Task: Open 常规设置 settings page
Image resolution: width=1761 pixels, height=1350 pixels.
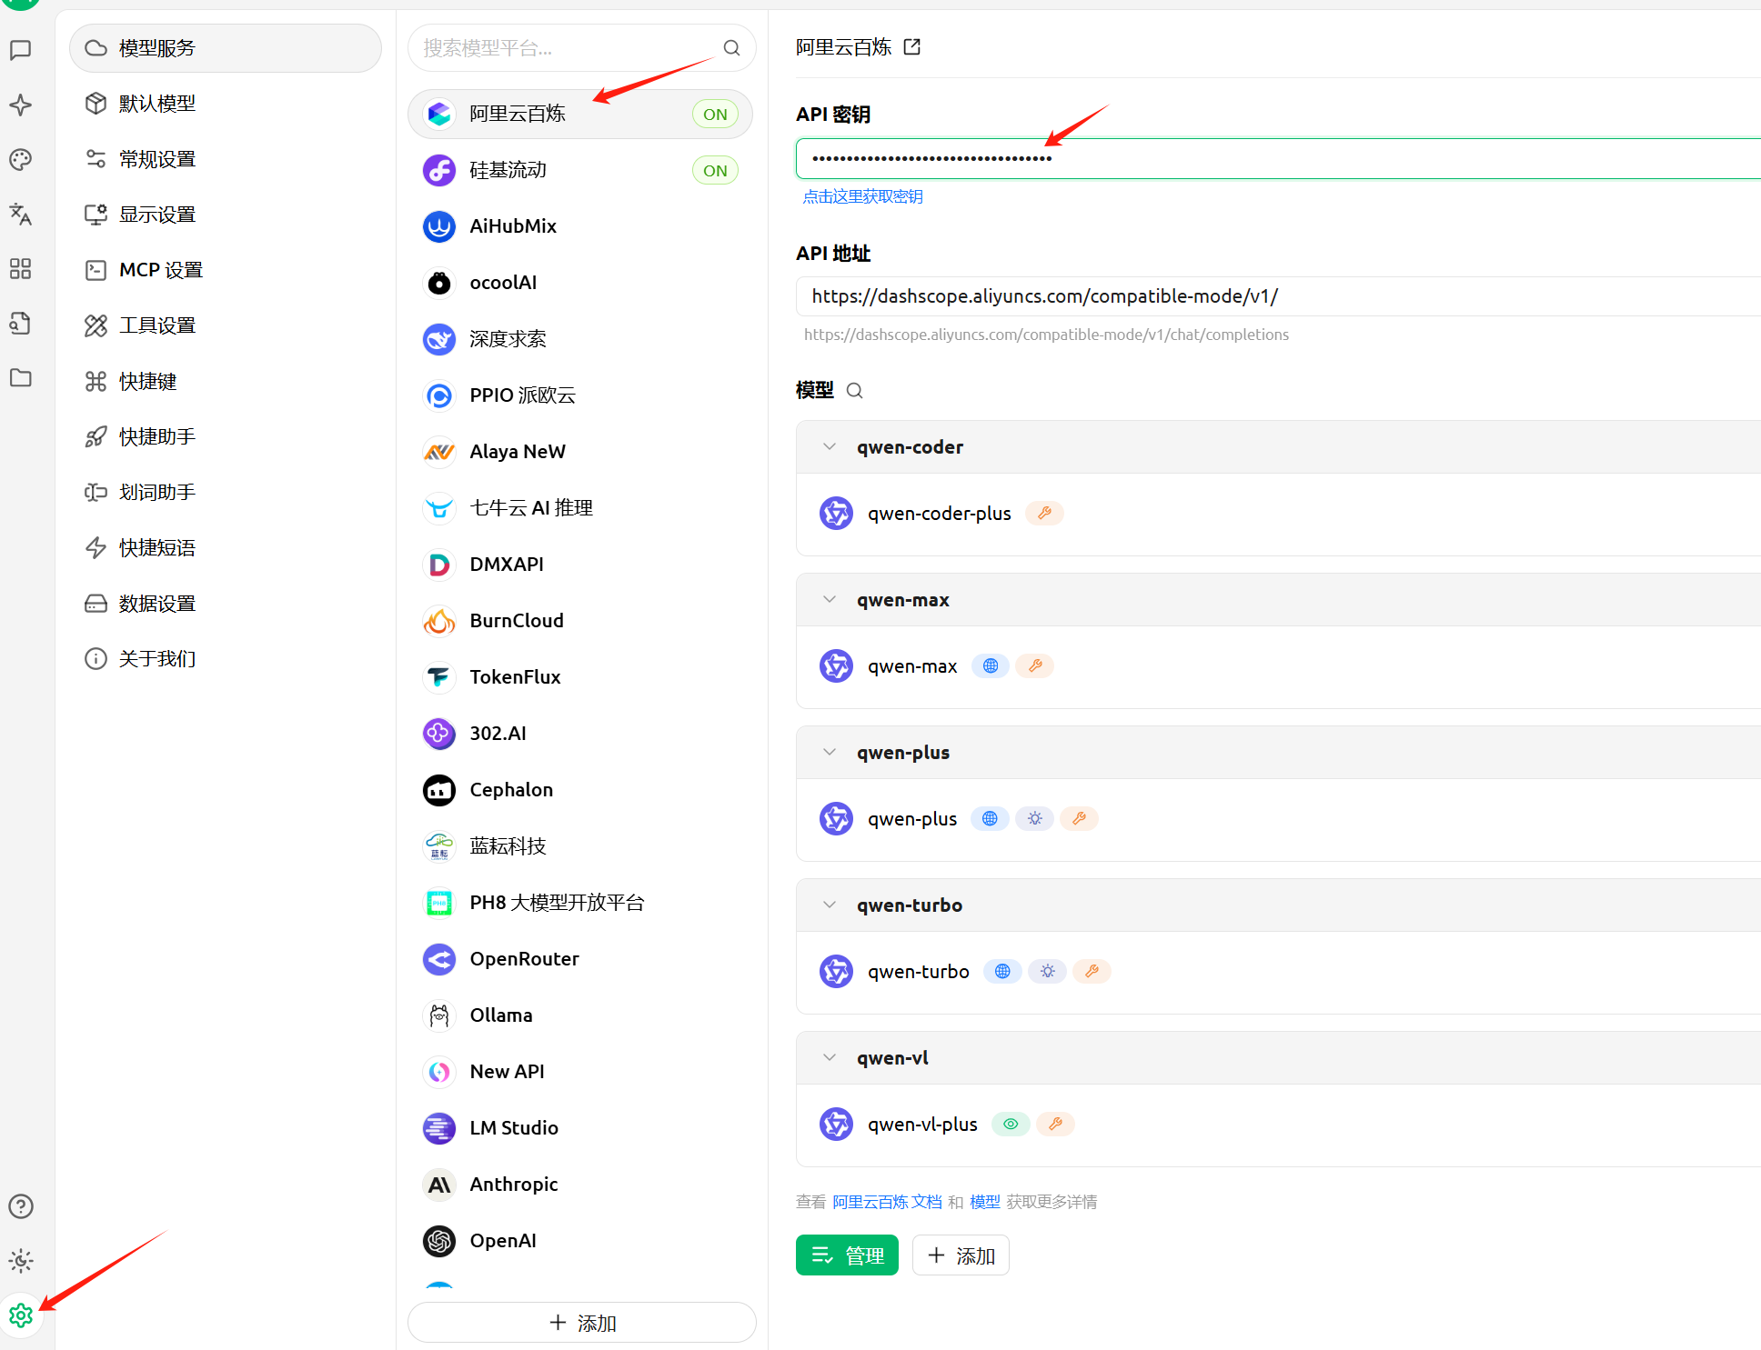Action: (x=226, y=159)
